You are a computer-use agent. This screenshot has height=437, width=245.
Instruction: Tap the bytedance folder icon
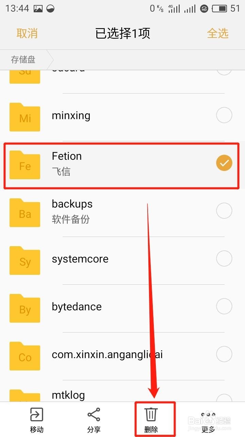[x=25, y=308]
